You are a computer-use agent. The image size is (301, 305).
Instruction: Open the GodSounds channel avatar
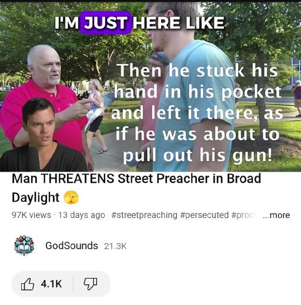tap(24, 246)
